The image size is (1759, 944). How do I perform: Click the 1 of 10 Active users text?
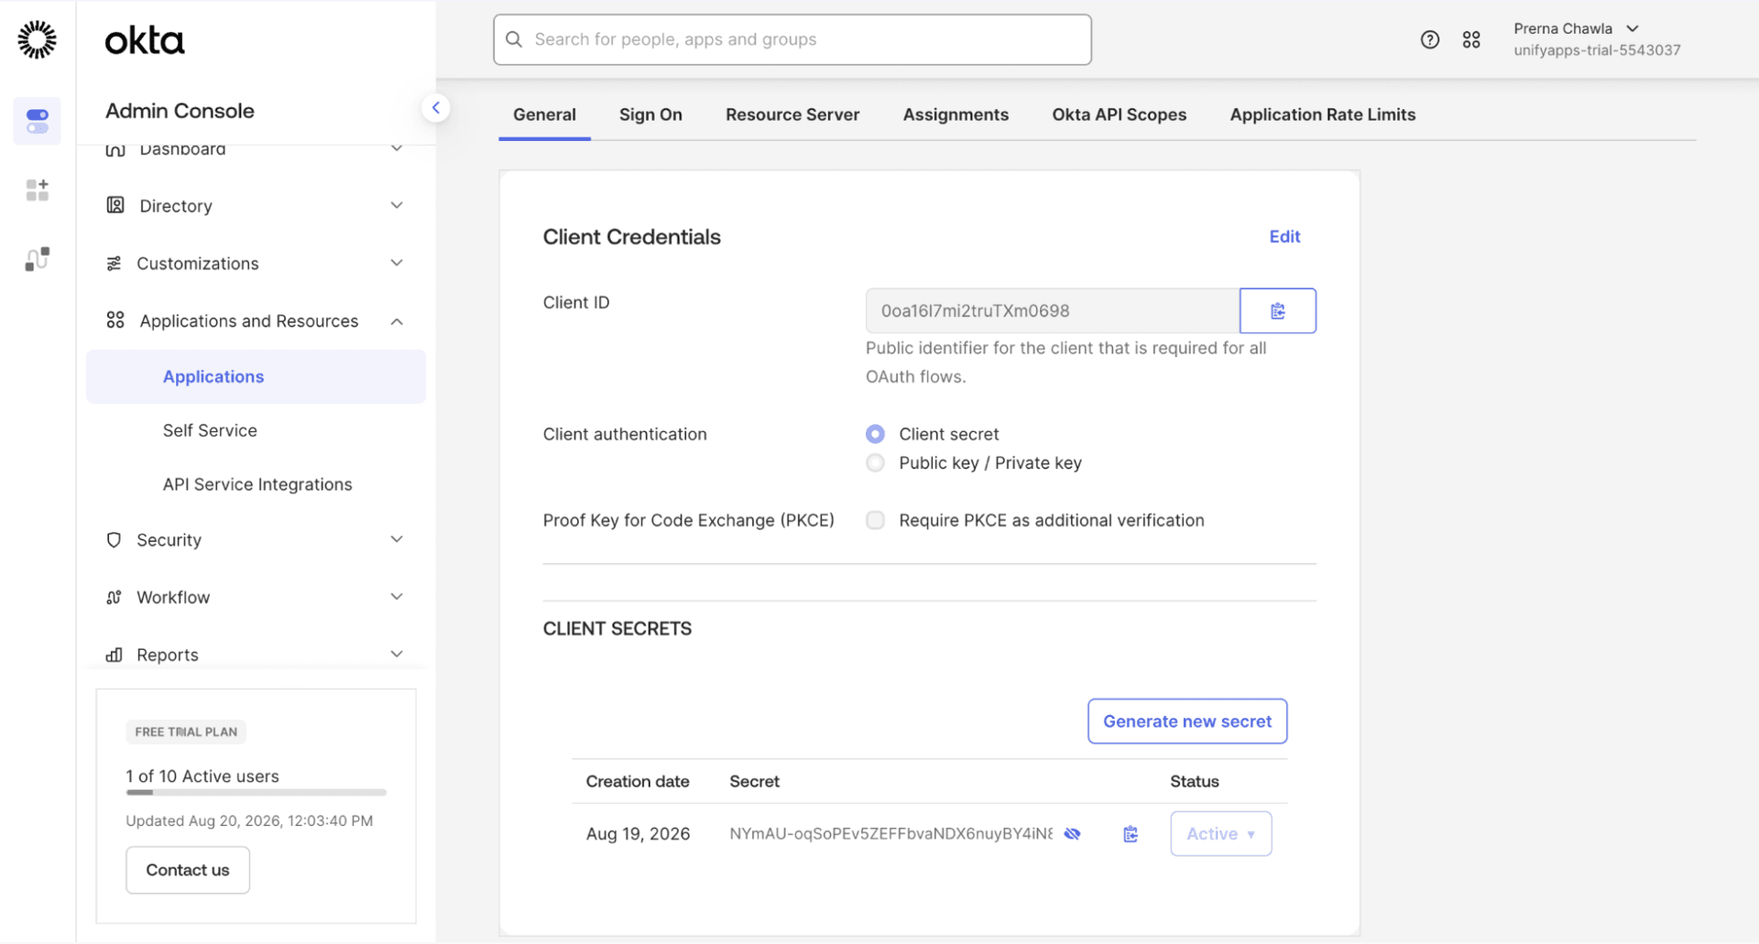[x=202, y=776]
